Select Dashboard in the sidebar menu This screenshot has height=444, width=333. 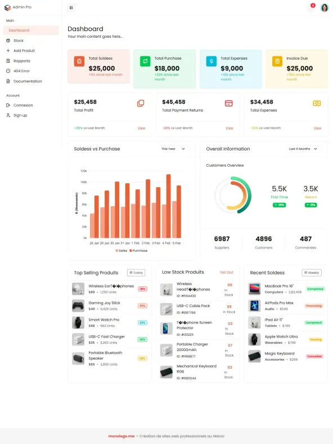(x=31, y=30)
